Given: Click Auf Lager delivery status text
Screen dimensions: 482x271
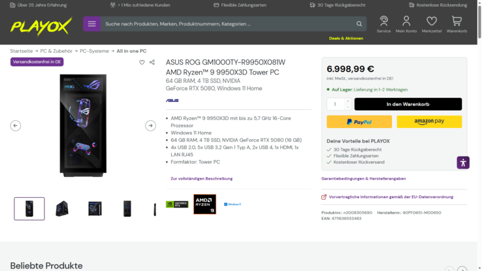Looking at the screenshot, I should click(370, 89).
